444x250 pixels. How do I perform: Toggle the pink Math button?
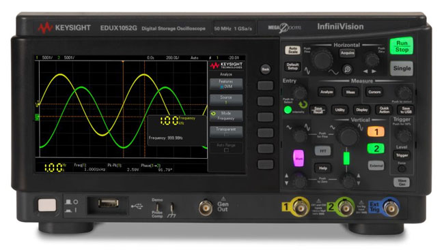pyautogui.click(x=299, y=158)
